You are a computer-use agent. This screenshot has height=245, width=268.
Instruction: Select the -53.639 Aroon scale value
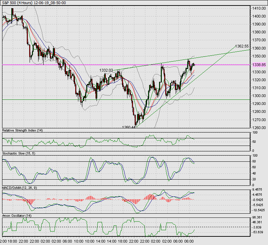(x=257, y=232)
